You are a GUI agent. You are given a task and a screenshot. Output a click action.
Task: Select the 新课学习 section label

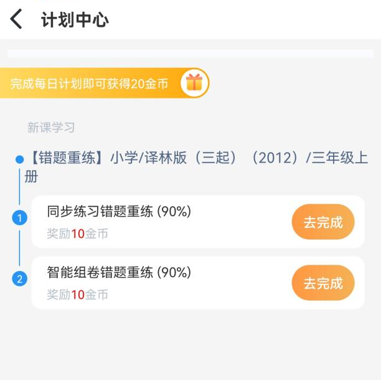click(51, 128)
